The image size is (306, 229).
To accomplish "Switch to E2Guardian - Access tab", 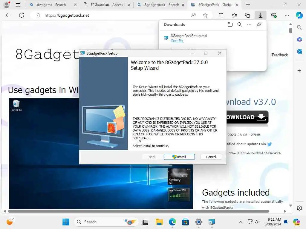I will click(x=107, y=5).
